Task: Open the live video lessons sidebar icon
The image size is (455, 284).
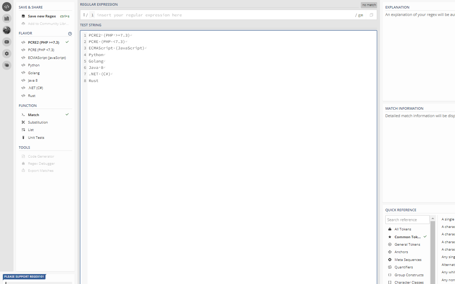Action: (6, 42)
